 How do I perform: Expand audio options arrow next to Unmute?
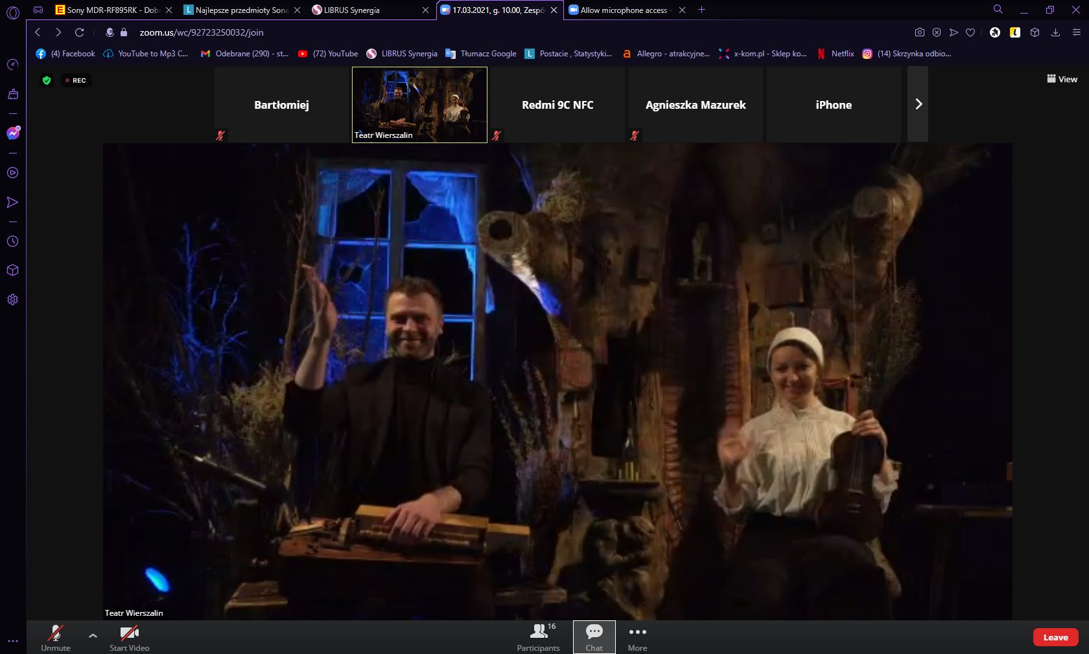click(93, 636)
